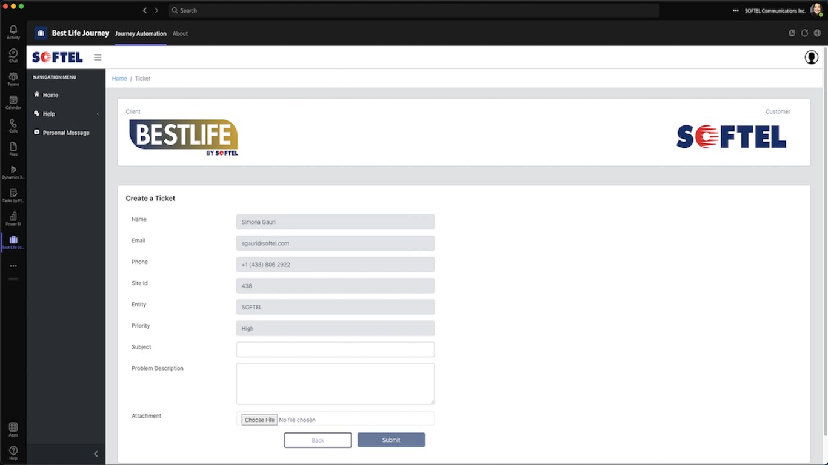Click the page vertical scrollbar
This screenshot has height=465, width=828.
[824, 242]
